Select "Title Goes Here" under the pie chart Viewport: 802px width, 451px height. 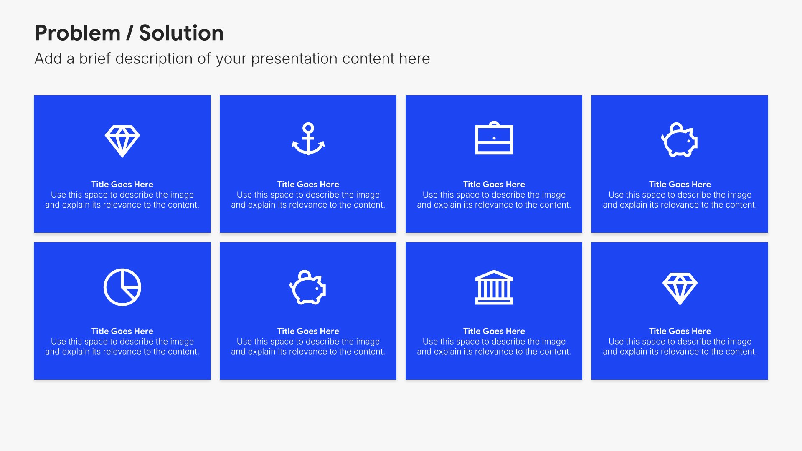coord(122,331)
